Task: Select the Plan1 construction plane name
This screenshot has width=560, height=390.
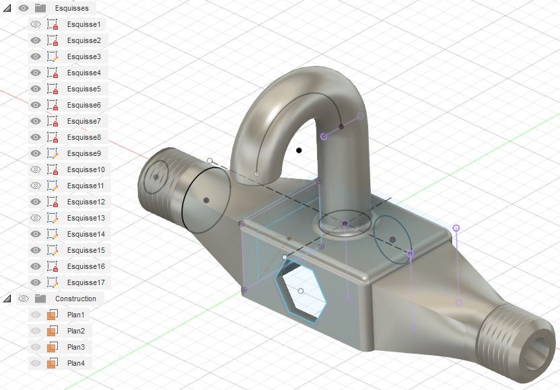Action: (x=75, y=315)
